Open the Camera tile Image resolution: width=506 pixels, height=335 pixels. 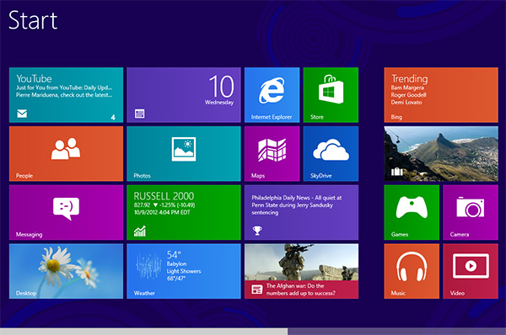[x=471, y=212]
